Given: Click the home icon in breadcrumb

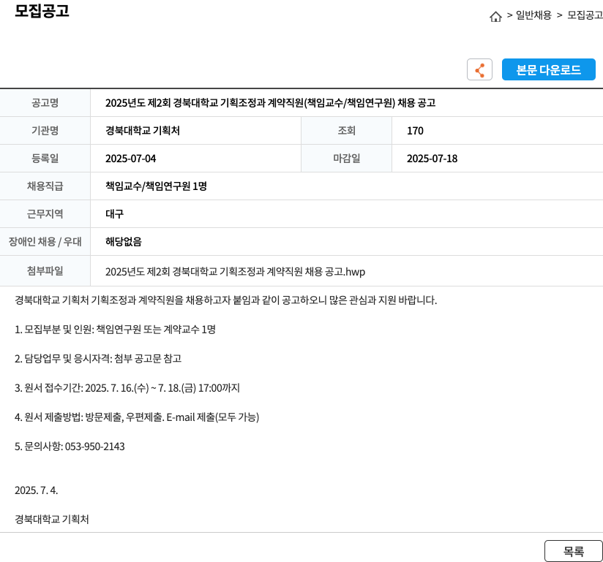Looking at the screenshot, I should coord(495,17).
